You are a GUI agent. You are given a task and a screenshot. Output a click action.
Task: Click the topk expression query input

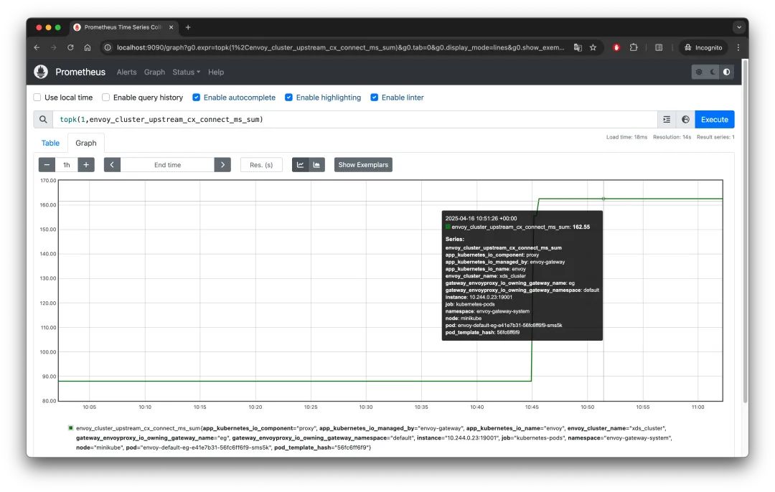click(355, 120)
